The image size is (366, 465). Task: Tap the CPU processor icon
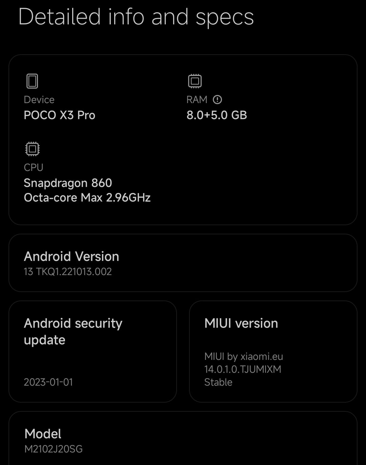(33, 149)
